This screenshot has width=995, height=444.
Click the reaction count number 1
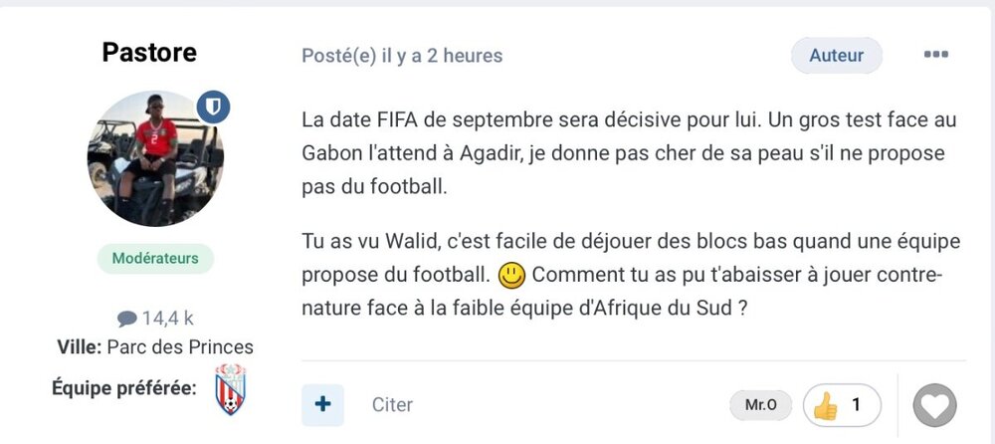tap(855, 405)
